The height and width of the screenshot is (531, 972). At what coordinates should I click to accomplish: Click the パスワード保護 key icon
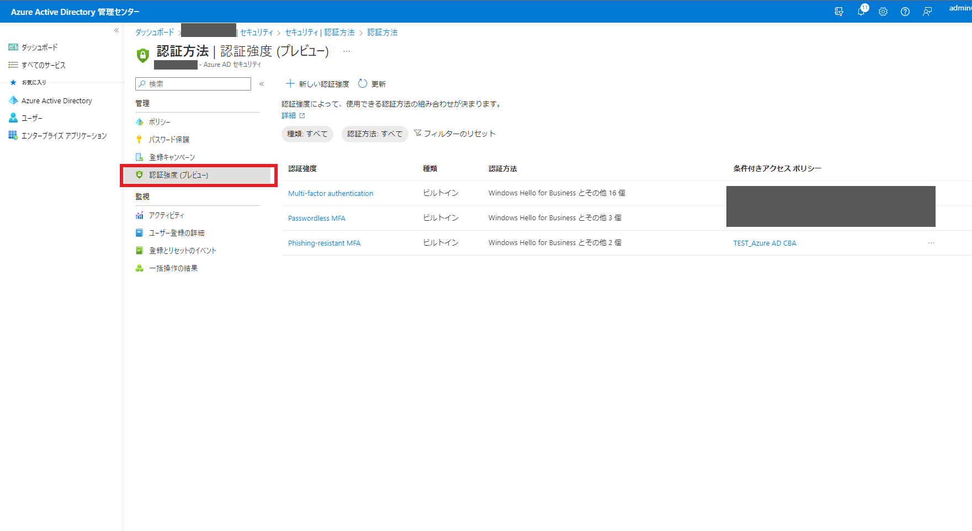tap(140, 140)
